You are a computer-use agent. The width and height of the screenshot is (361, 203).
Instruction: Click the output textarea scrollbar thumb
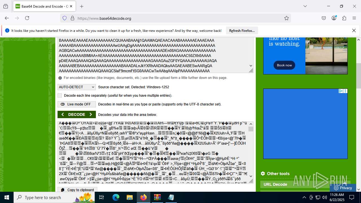coord(251,129)
